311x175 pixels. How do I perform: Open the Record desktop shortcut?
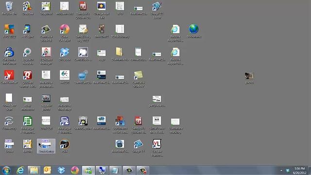pos(28,146)
